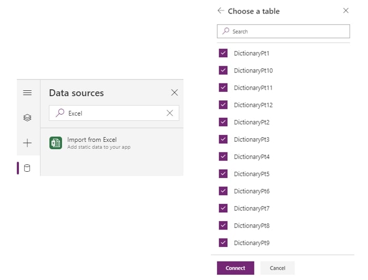Viewport: 368px width, 280px height.
Task: Click the Connect button
Action: click(x=236, y=268)
